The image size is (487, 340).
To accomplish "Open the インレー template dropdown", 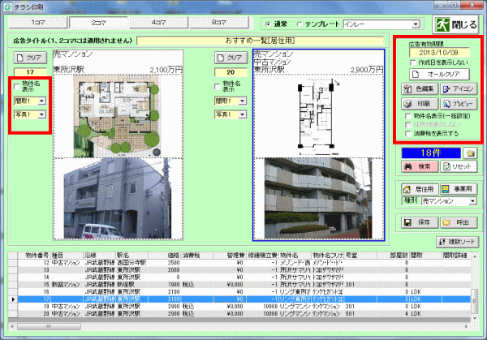I will pos(416,24).
